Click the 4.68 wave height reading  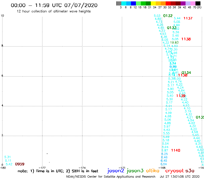coord(168,116)
